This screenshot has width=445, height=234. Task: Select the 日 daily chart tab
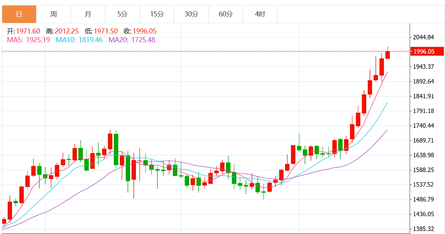(19, 14)
